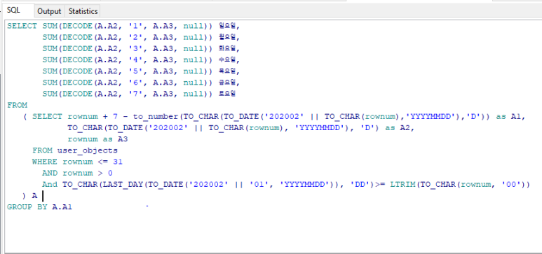Click the 수요일 column alias

(x=227, y=59)
